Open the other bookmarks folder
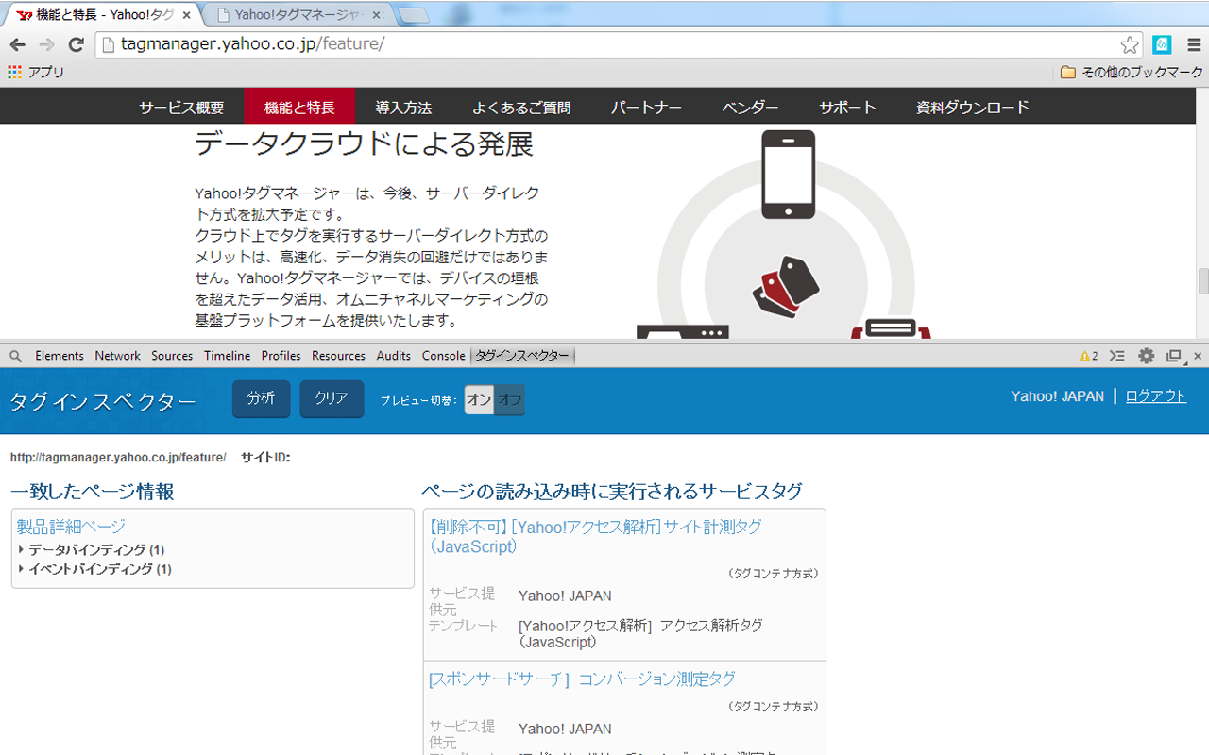1209x755 pixels. coord(1132,72)
